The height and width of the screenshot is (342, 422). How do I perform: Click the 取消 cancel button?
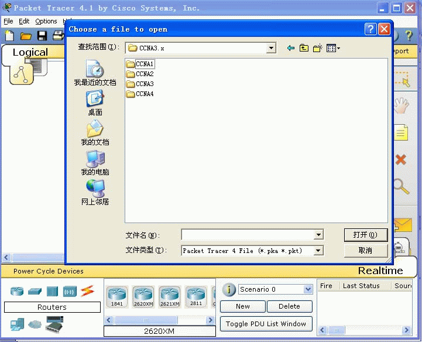point(366,251)
